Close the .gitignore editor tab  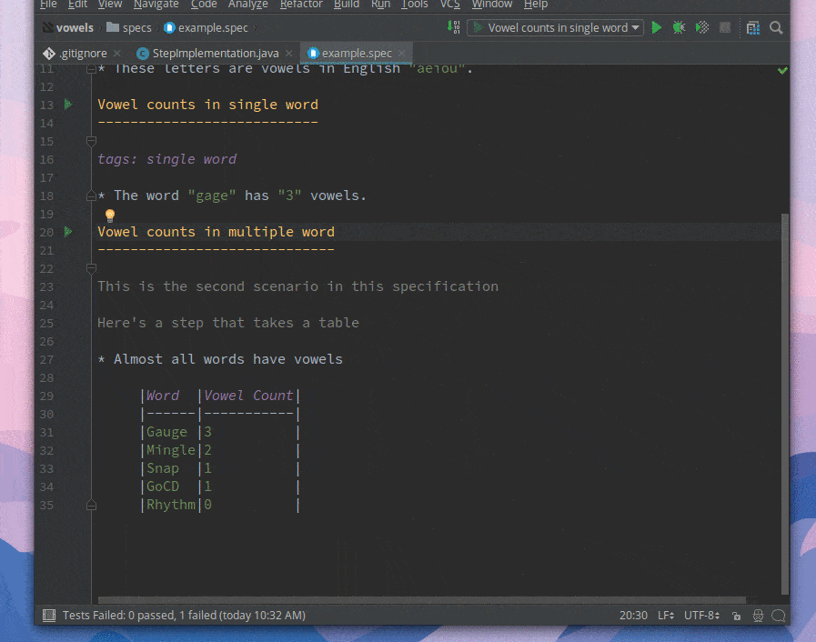pos(117,54)
